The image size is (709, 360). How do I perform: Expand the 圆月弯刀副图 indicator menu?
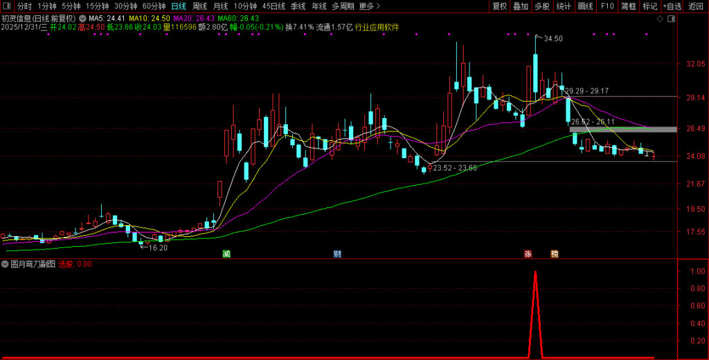click(x=6, y=264)
